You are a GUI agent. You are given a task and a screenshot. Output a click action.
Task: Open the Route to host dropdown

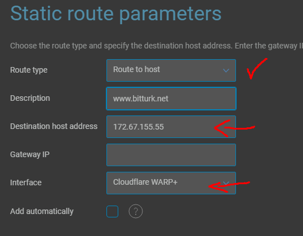(x=171, y=70)
